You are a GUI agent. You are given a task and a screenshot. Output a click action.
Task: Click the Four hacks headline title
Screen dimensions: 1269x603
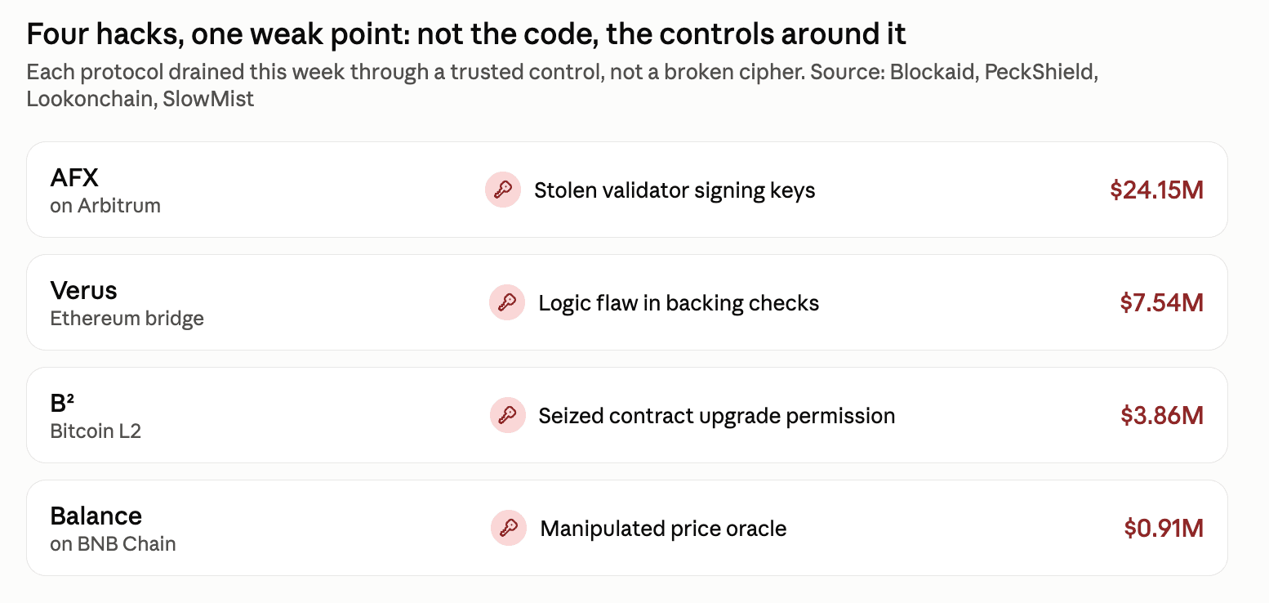[x=466, y=34]
